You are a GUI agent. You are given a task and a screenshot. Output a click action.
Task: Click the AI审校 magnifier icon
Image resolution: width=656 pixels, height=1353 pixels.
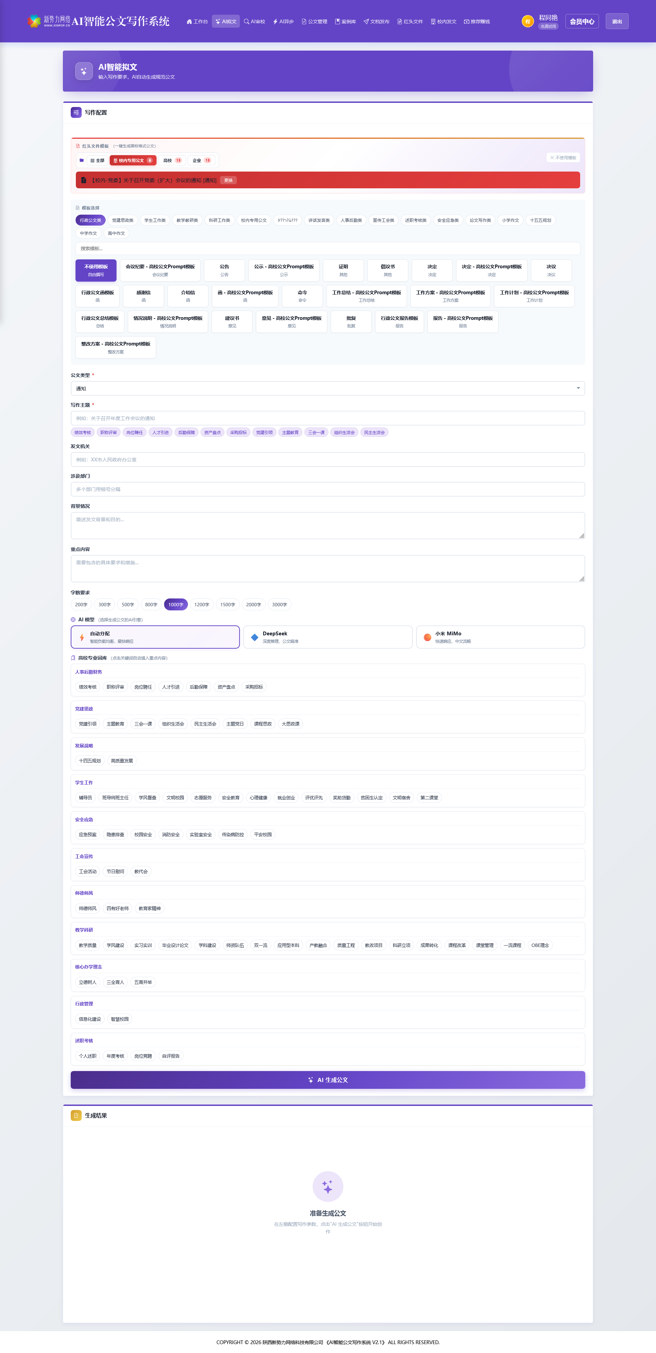pyautogui.click(x=246, y=22)
